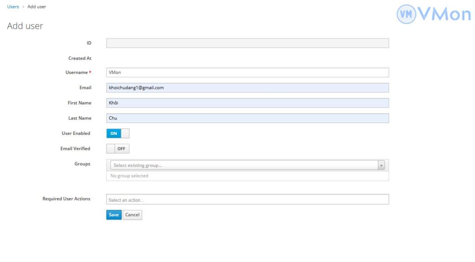The image size is (475, 262).
Task: Go to Users via breadcrumb link
Action: pos(13,7)
